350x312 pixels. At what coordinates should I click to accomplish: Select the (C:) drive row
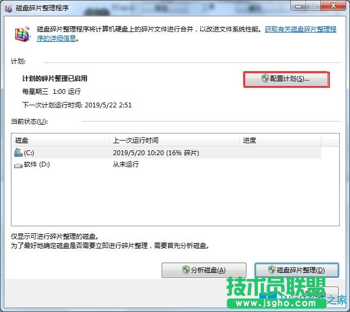[168, 152]
